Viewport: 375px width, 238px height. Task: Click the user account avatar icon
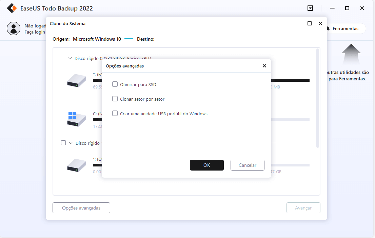click(14, 28)
